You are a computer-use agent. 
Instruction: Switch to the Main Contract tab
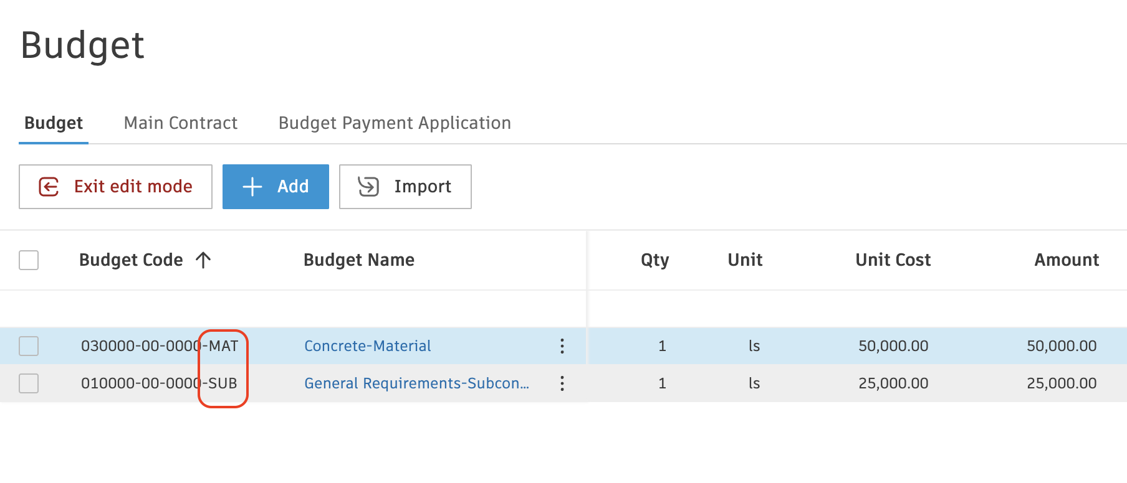click(181, 123)
